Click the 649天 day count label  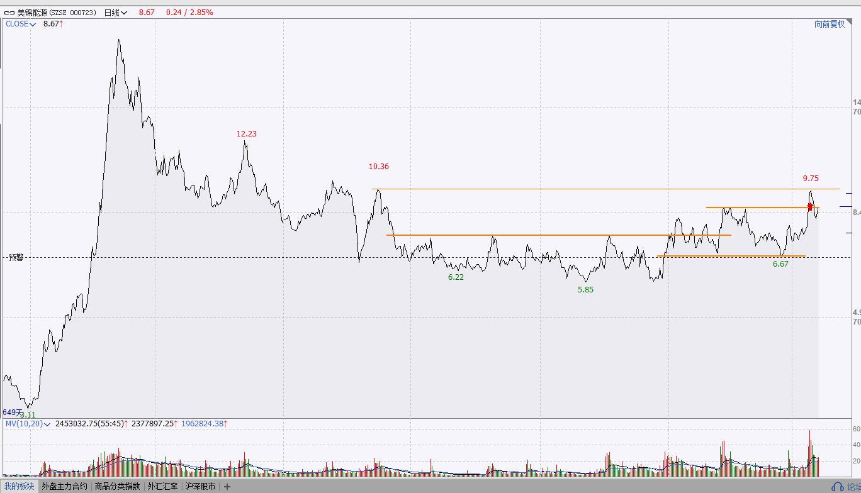[x=11, y=413]
